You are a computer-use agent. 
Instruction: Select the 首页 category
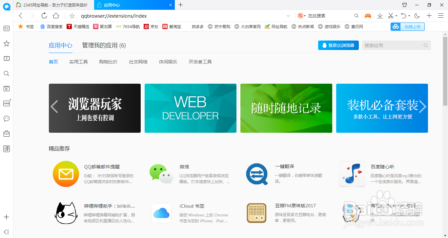tap(53, 62)
